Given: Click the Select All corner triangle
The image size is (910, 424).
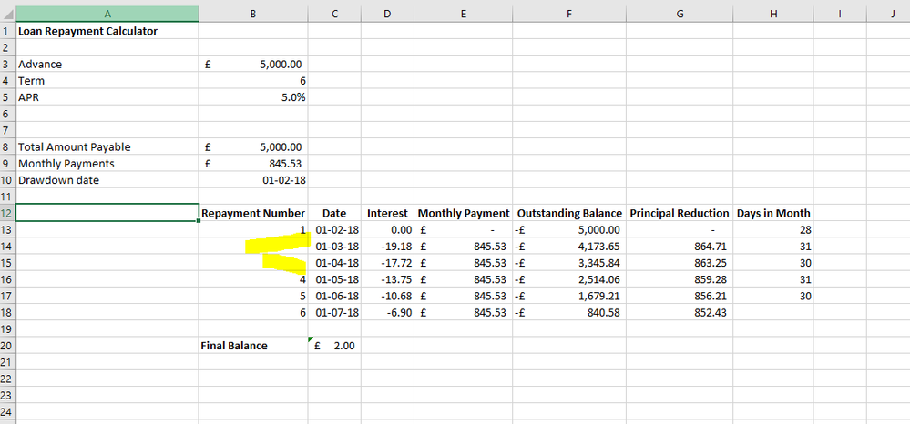Looking at the screenshot, I should coord(8,14).
